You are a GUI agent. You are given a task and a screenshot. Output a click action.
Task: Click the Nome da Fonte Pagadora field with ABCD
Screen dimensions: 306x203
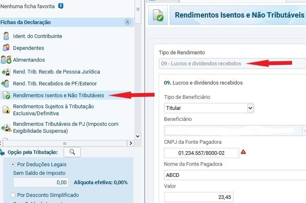(x=235, y=175)
